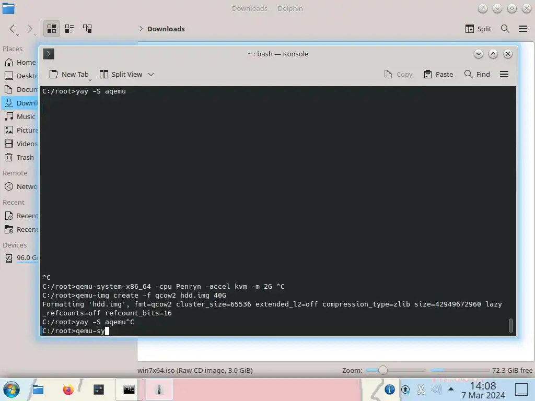Expand hidden system tray icons arrow
This screenshot has width=535, height=401.
pyautogui.click(x=451, y=388)
